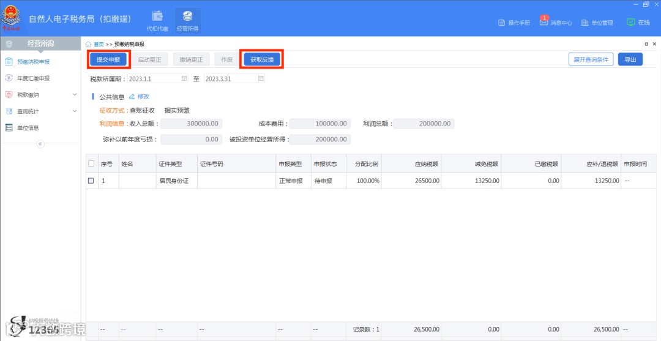This screenshot has height=341, width=661.
Task: Check the row 1 checkbox
Action: click(x=91, y=181)
